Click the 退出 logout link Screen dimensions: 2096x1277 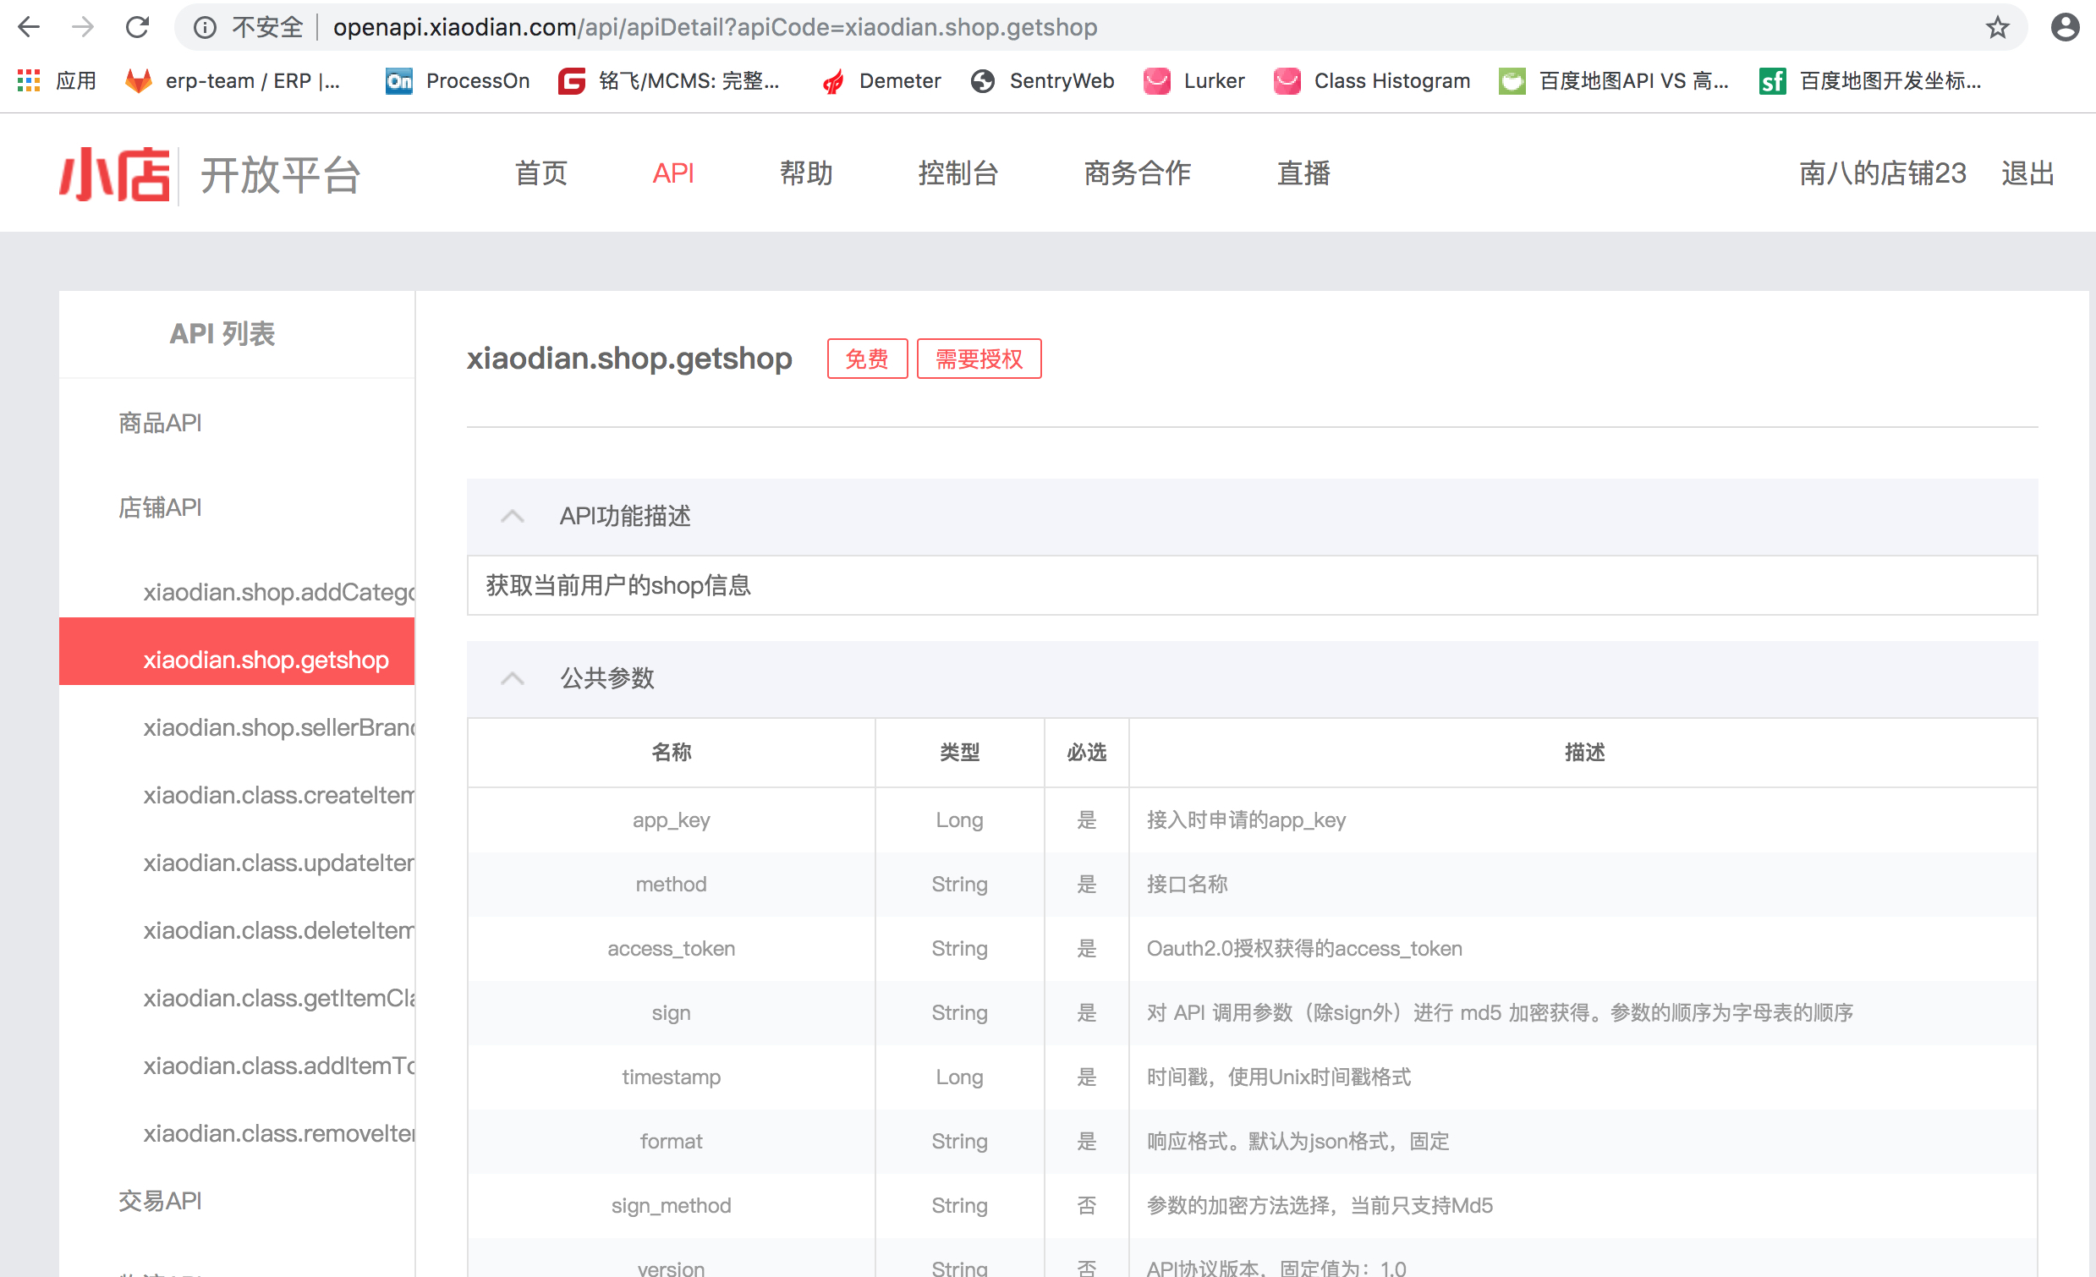[2027, 173]
